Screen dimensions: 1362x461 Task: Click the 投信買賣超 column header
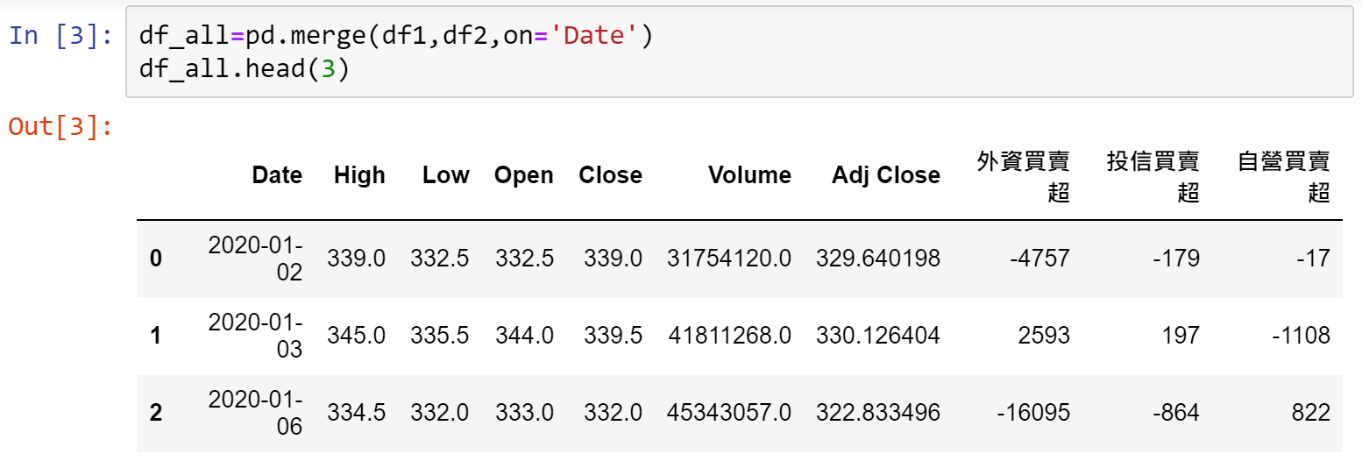coord(1153,176)
